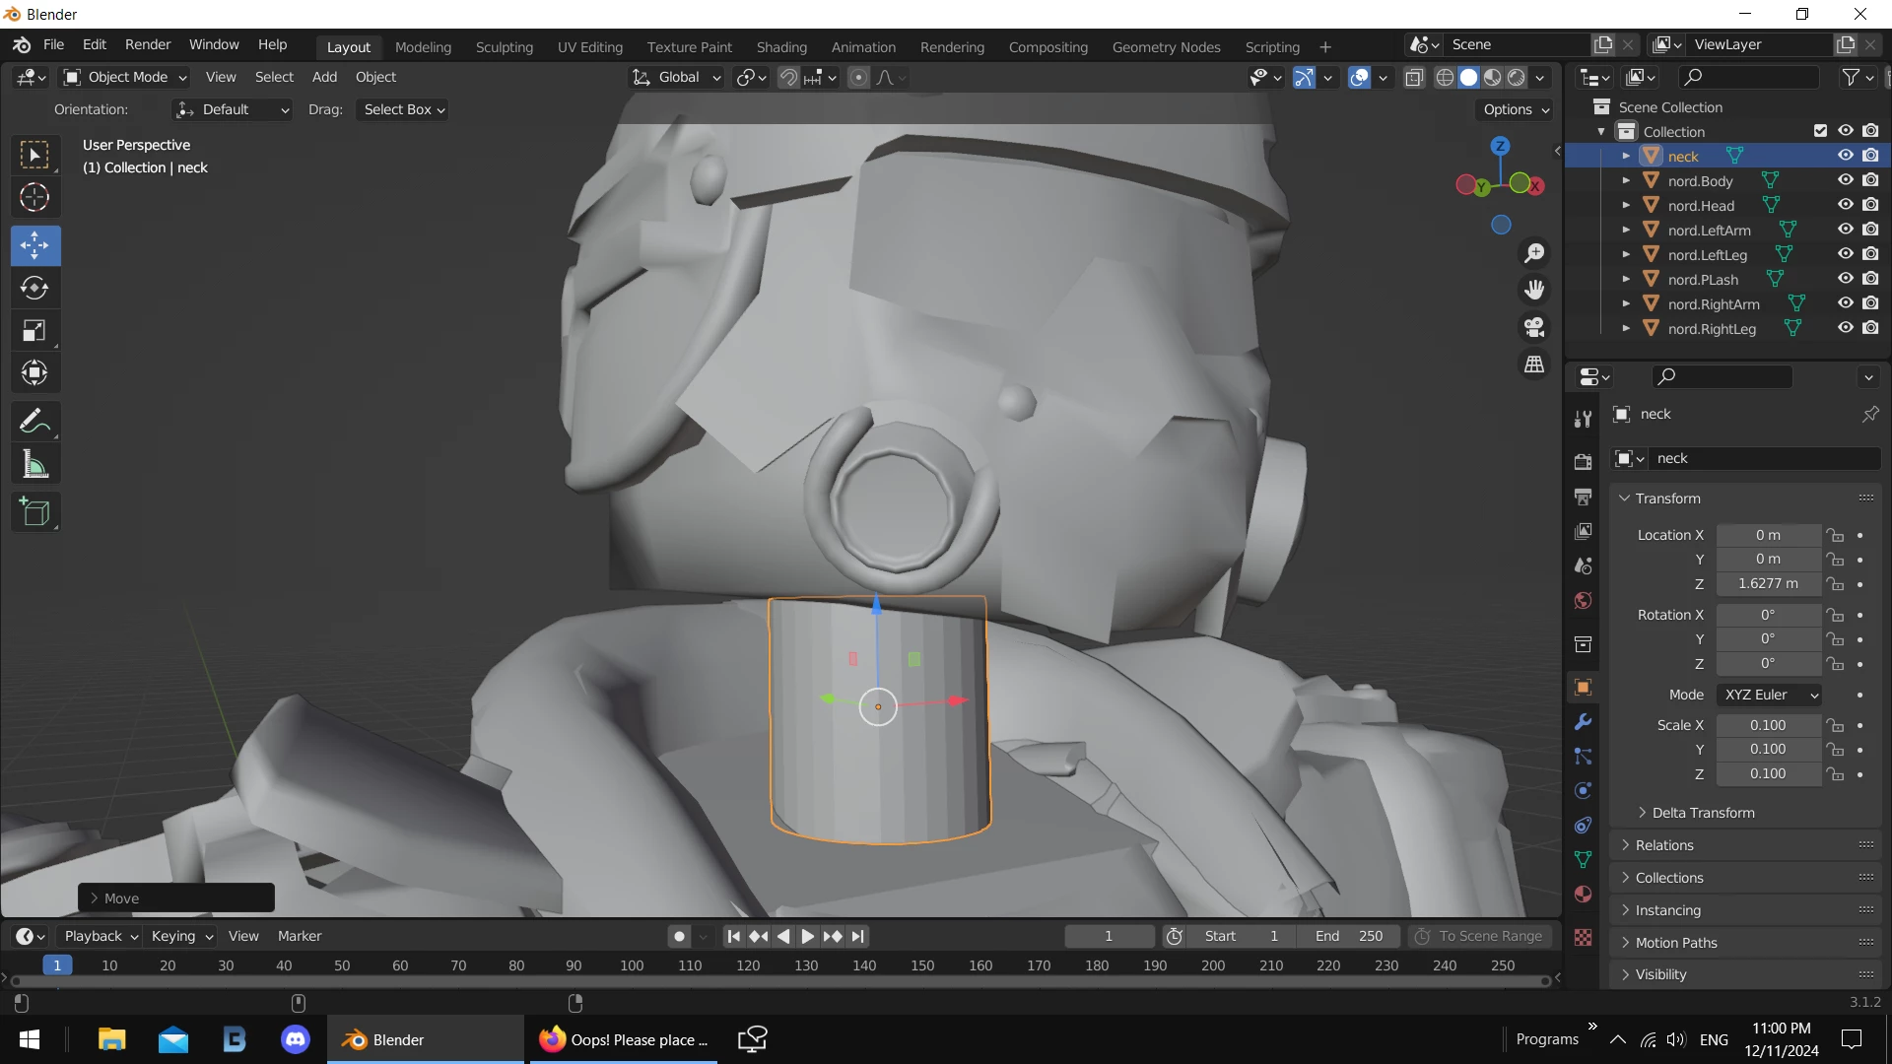The width and height of the screenshot is (1892, 1064).
Task: Select the Cursor tool in toolbar
Action: (34, 198)
